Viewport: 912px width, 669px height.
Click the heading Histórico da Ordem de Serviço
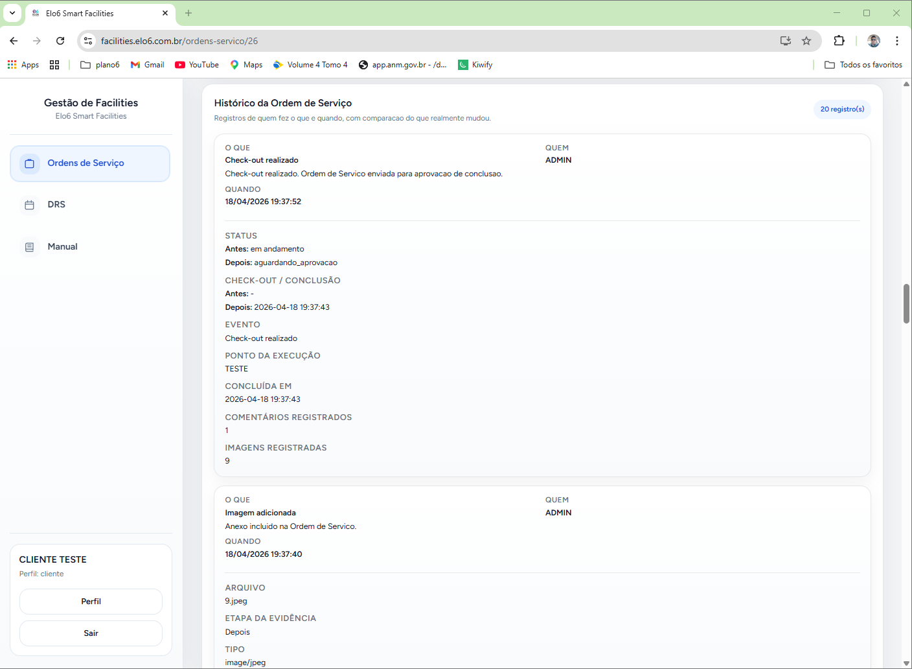[x=283, y=103]
